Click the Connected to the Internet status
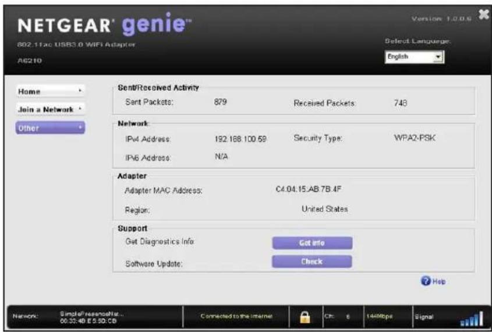Image resolution: width=492 pixels, height=332 pixels. point(236,316)
